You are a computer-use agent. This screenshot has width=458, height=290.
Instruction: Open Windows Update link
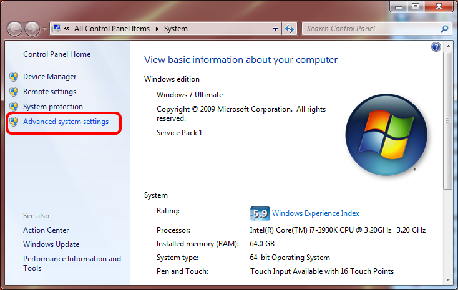51,244
